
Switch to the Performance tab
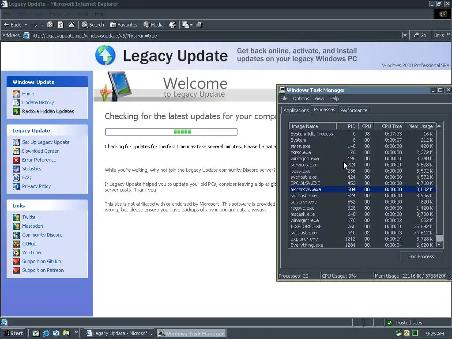click(x=354, y=110)
